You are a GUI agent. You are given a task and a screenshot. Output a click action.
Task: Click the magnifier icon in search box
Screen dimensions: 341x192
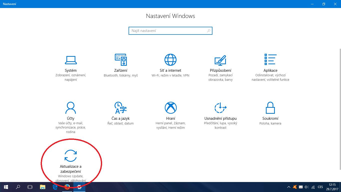coord(209,31)
